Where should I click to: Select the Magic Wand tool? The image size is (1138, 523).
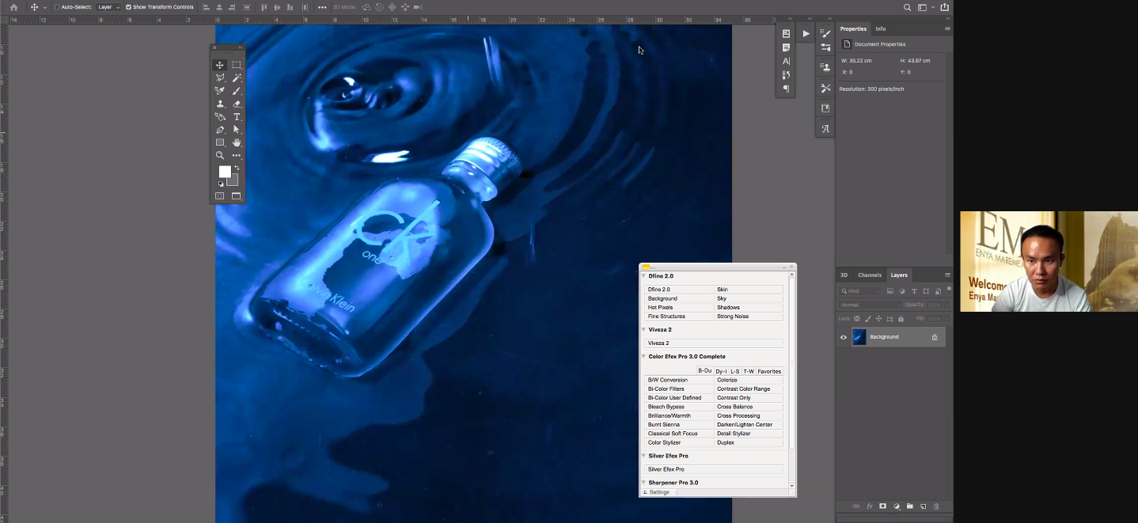(237, 78)
